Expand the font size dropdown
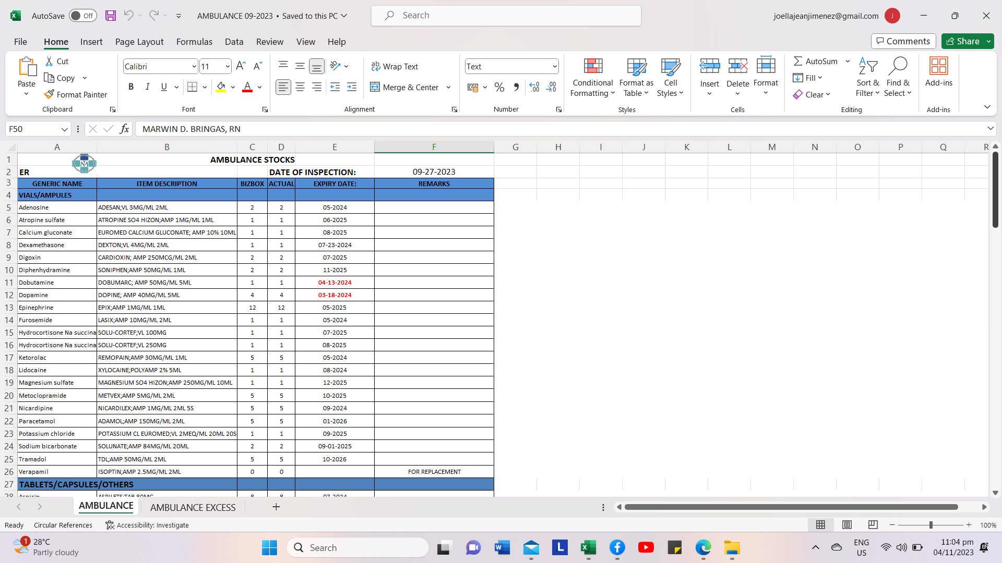 (x=228, y=66)
